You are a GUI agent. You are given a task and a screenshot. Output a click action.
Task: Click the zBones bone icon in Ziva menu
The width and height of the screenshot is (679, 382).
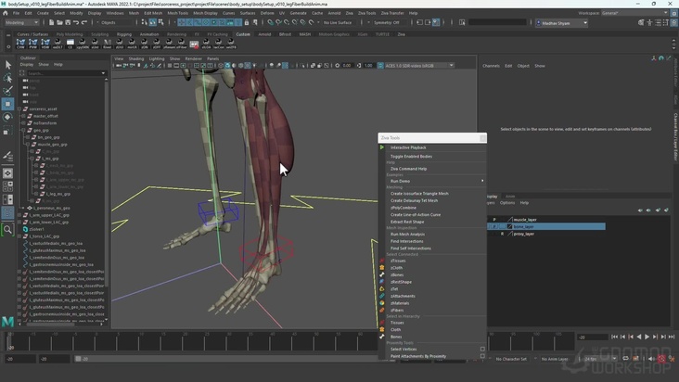(x=382, y=274)
